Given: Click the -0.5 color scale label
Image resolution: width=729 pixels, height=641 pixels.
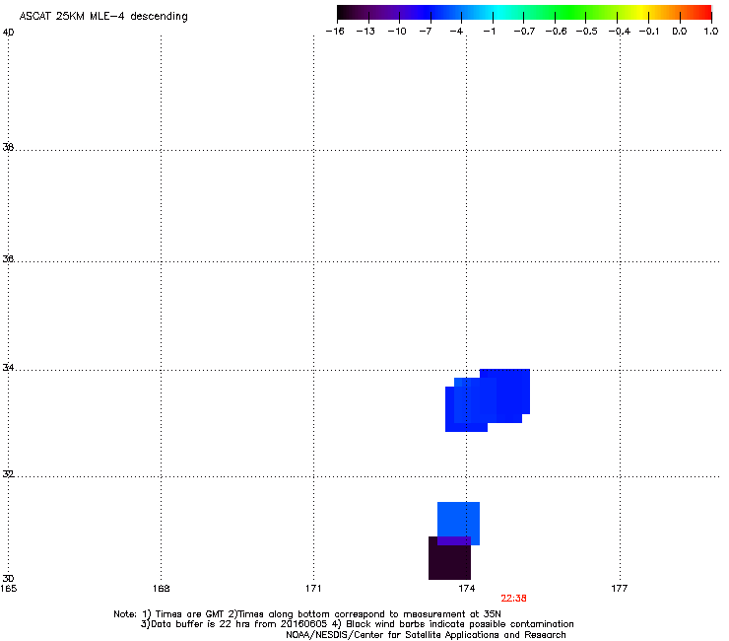Looking at the screenshot, I should tap(587, 32).
